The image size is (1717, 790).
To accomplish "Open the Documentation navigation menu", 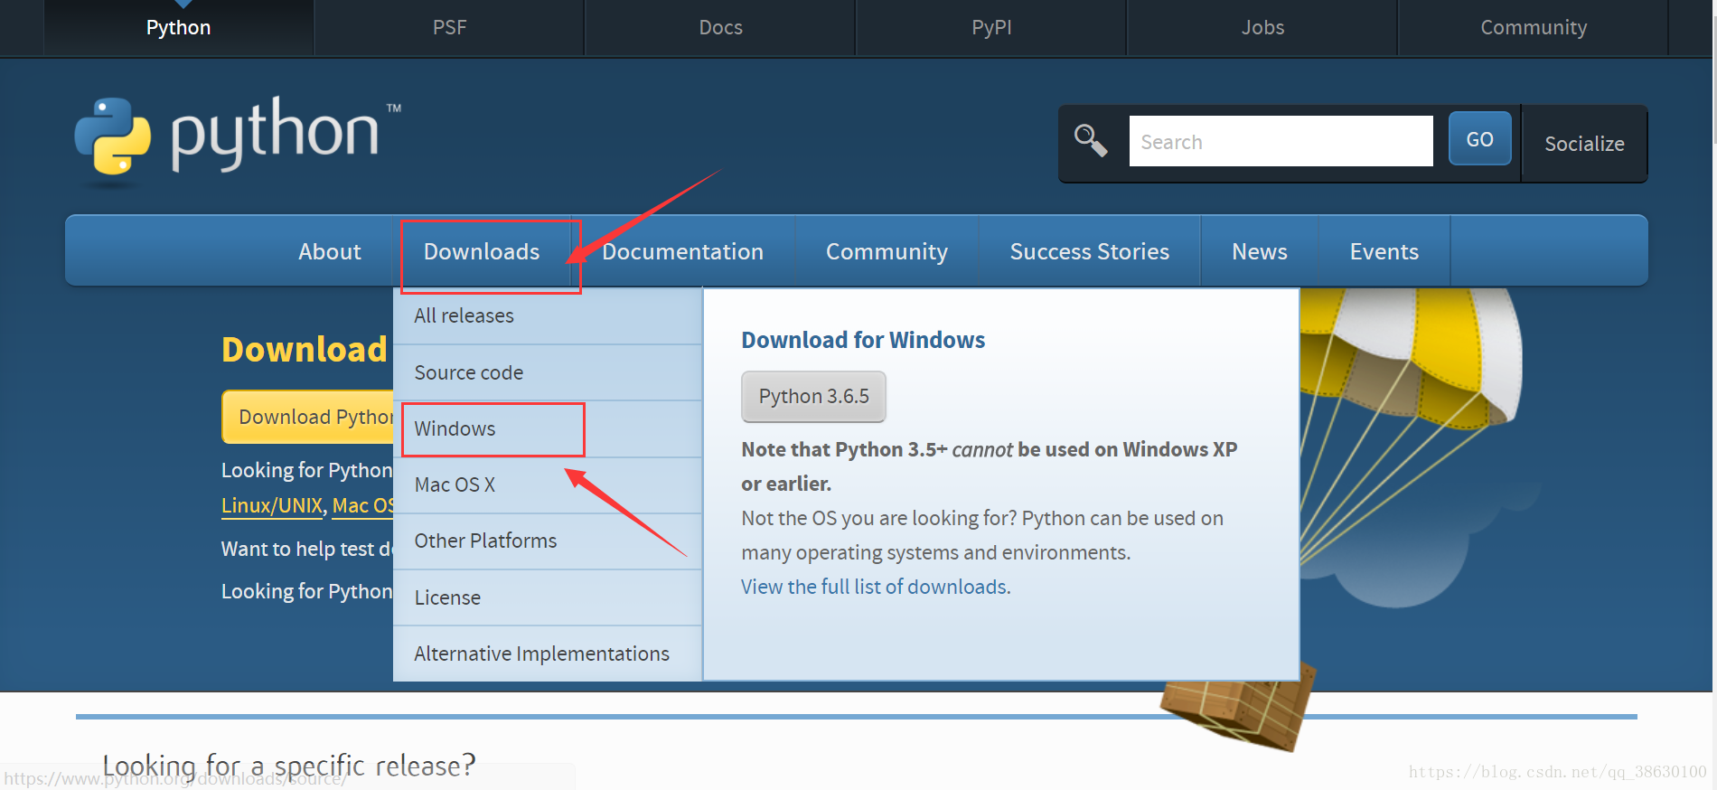I will 682,251.
